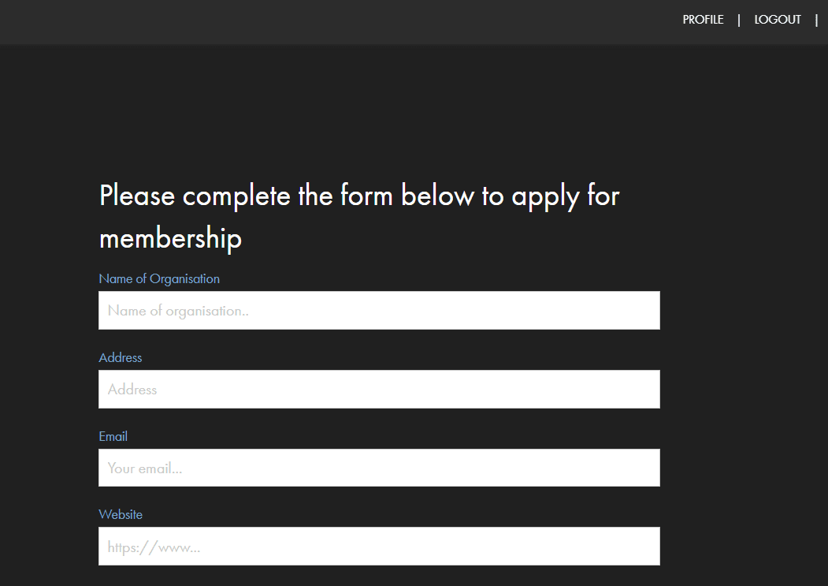Click blank dark margin left of the form
The image size is (828, 586).
coord(47,355)
